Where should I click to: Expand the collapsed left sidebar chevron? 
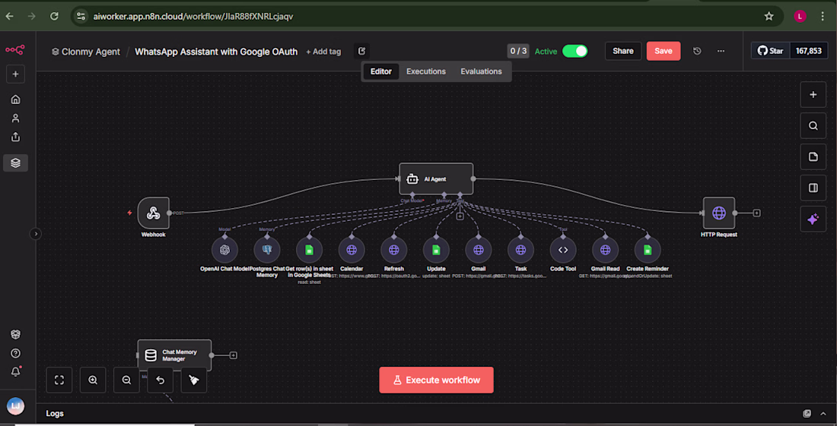tap(36, 233)
